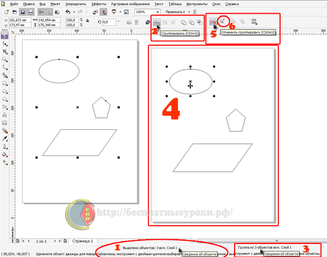The image size is (327, 257).
Task: Expand the application launcher dropdown arrow
Action: coord(120,12)
